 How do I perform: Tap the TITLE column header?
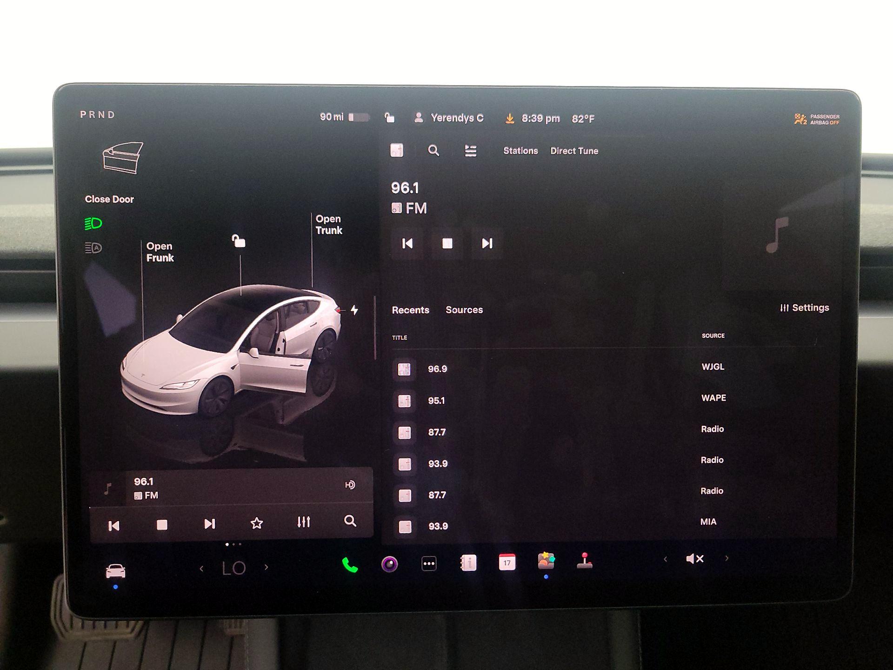(x=400, y=338)
